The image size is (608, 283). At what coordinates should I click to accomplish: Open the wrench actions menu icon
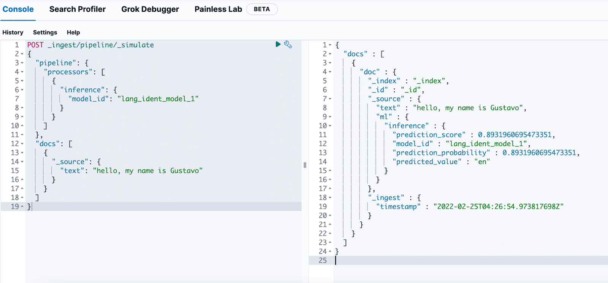pos(288,44)
